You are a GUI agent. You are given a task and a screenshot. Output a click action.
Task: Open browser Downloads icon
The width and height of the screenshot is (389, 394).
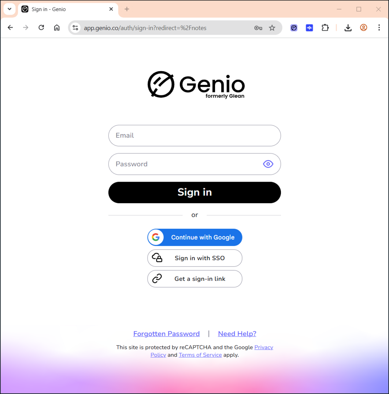tap(348, 27)
